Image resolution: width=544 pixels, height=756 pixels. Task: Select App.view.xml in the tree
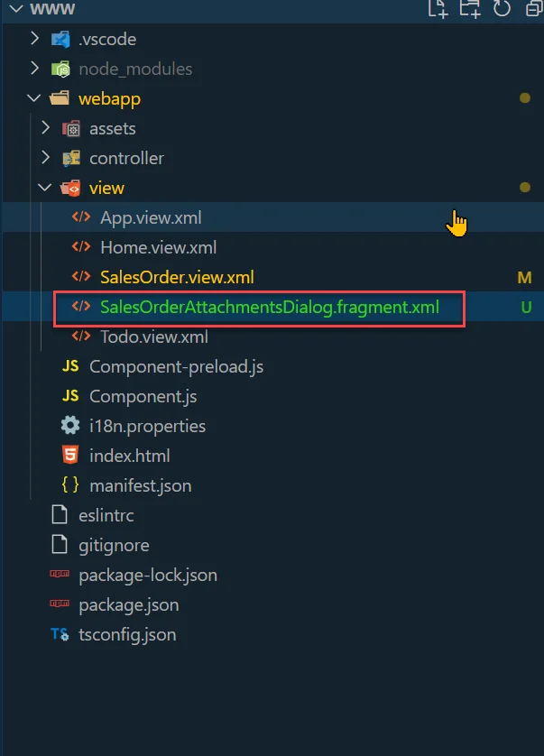pyautogui.click(x=151, y=217)
